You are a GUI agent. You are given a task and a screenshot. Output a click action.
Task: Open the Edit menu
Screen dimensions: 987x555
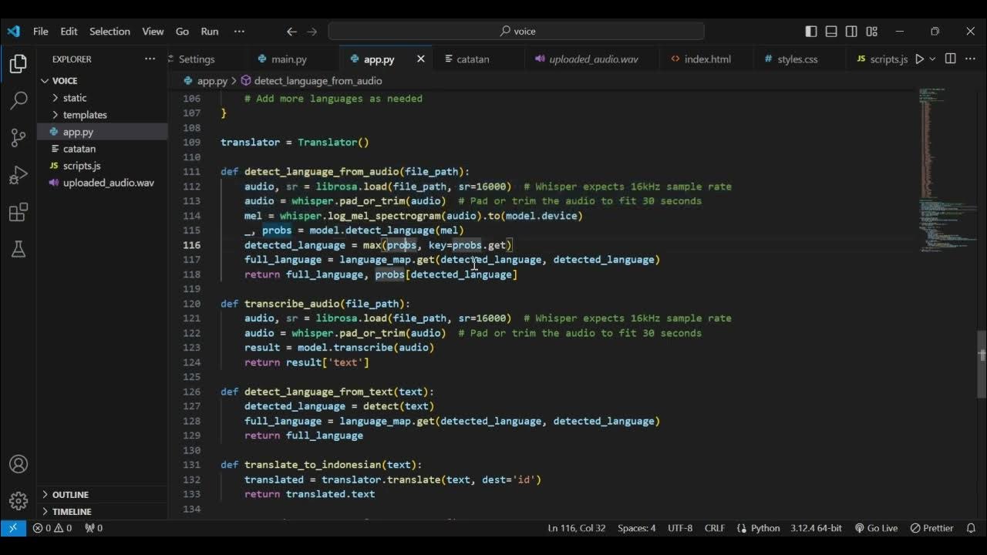(69, 32)
